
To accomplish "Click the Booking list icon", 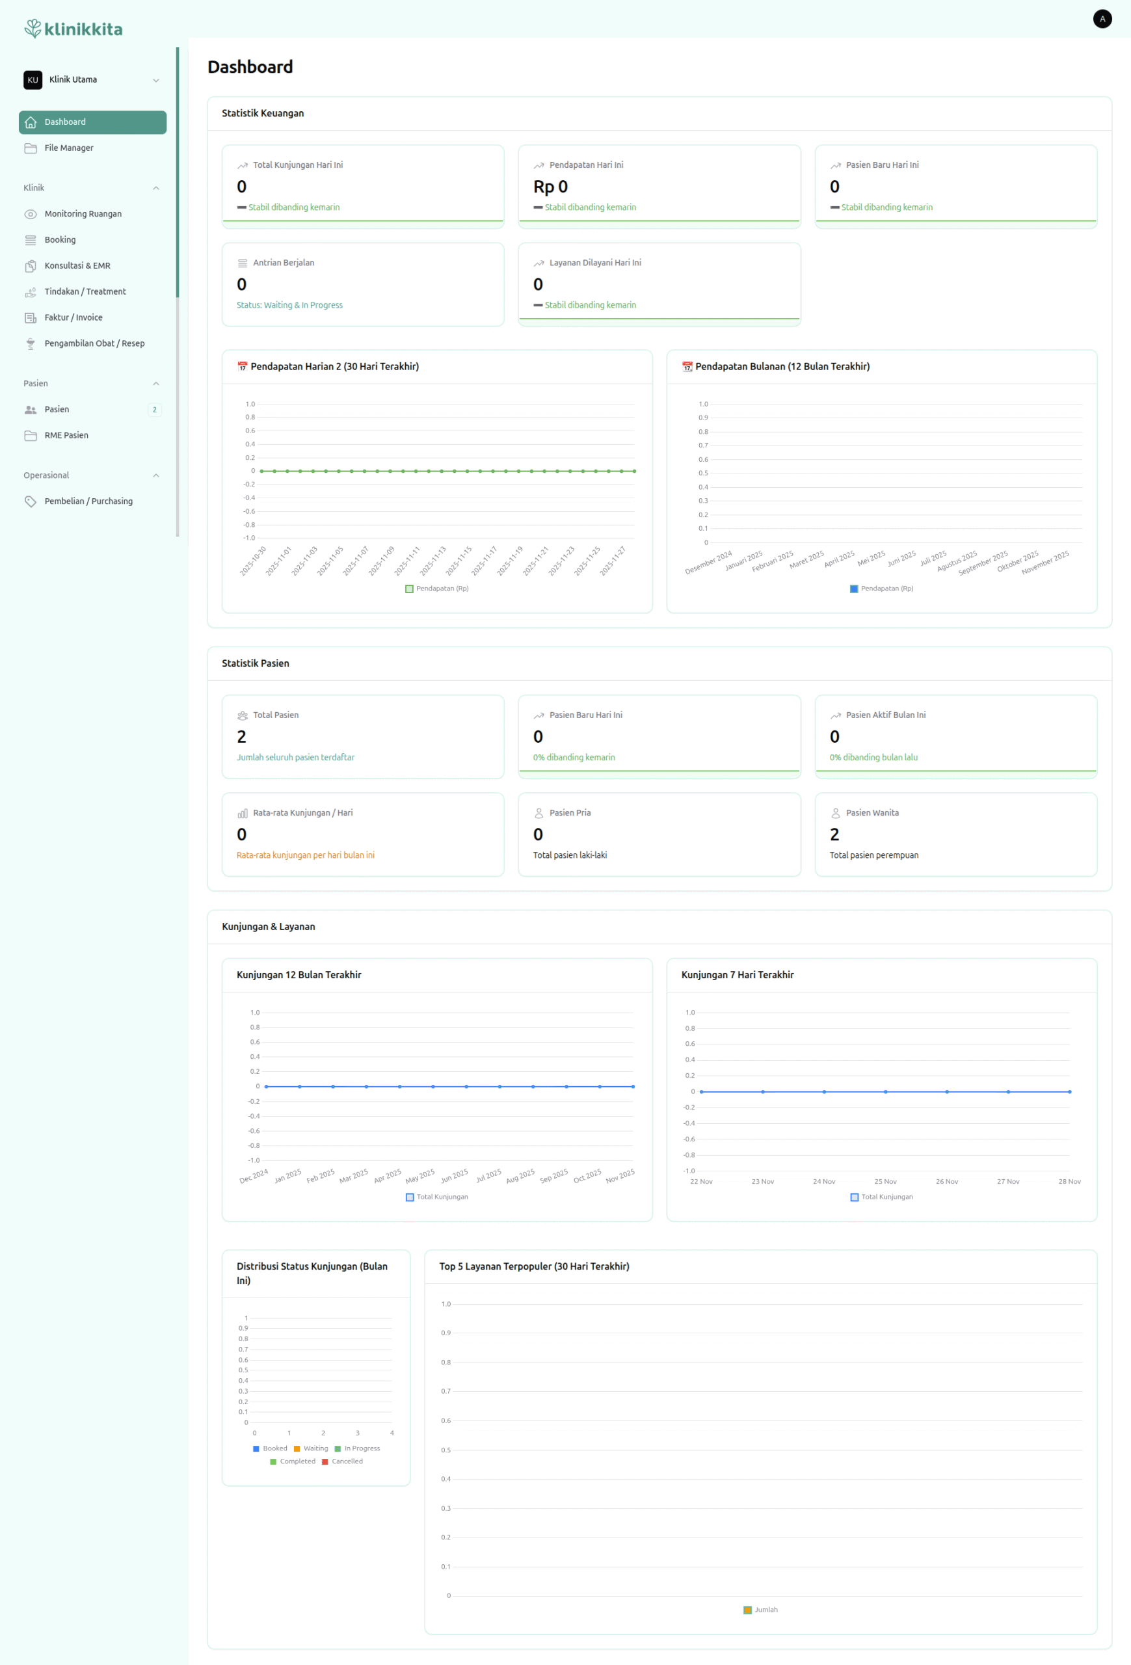I will [30, 240].
